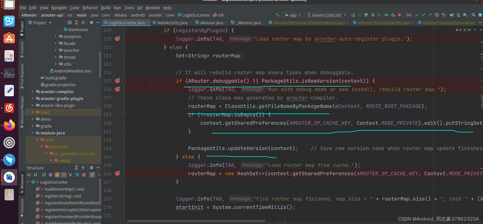Sort Structure alphabetically
483x224 pixels.
(x=36, y=175)
